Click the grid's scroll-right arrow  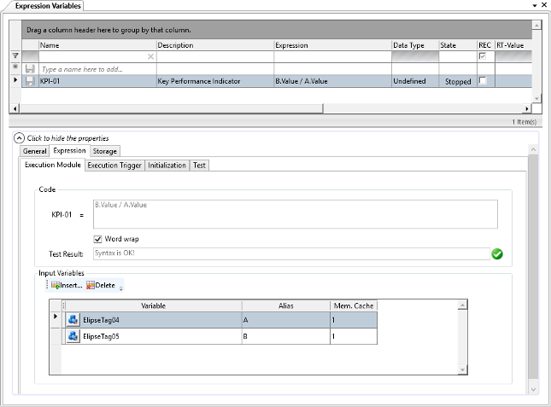click(526, 108)
